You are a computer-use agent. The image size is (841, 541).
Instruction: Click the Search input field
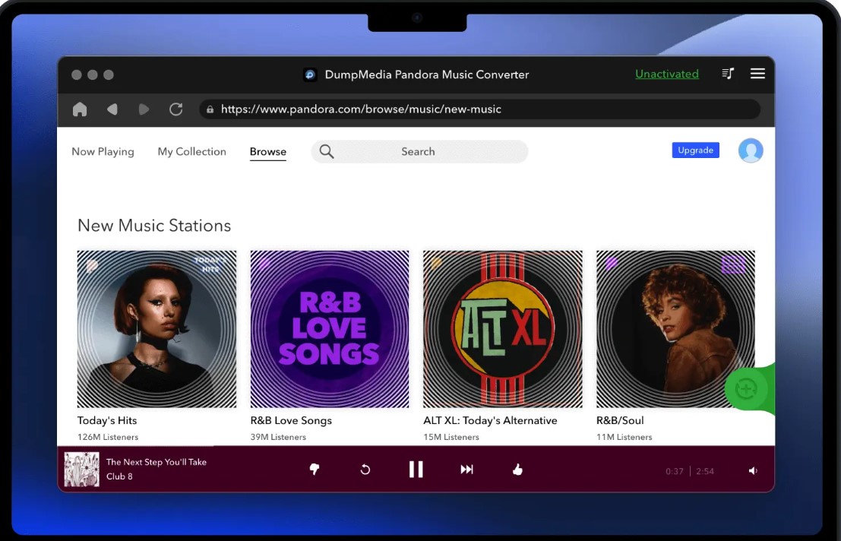(419, 152)
